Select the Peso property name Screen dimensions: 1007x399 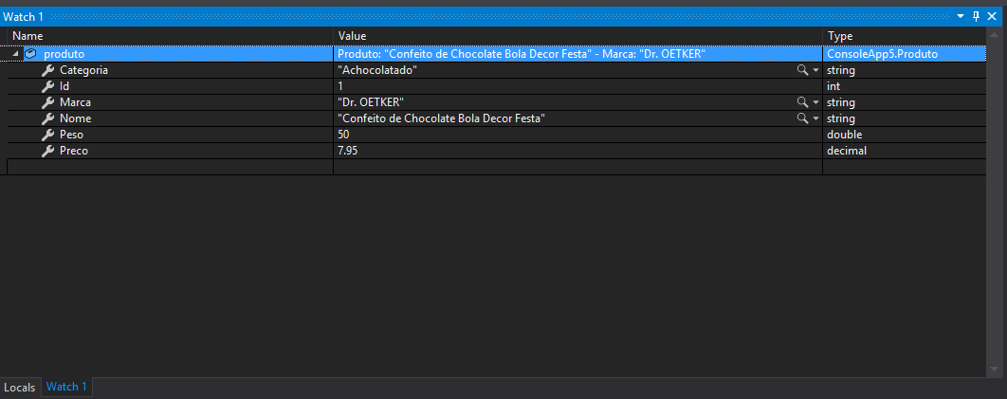[x=71, y=135]
